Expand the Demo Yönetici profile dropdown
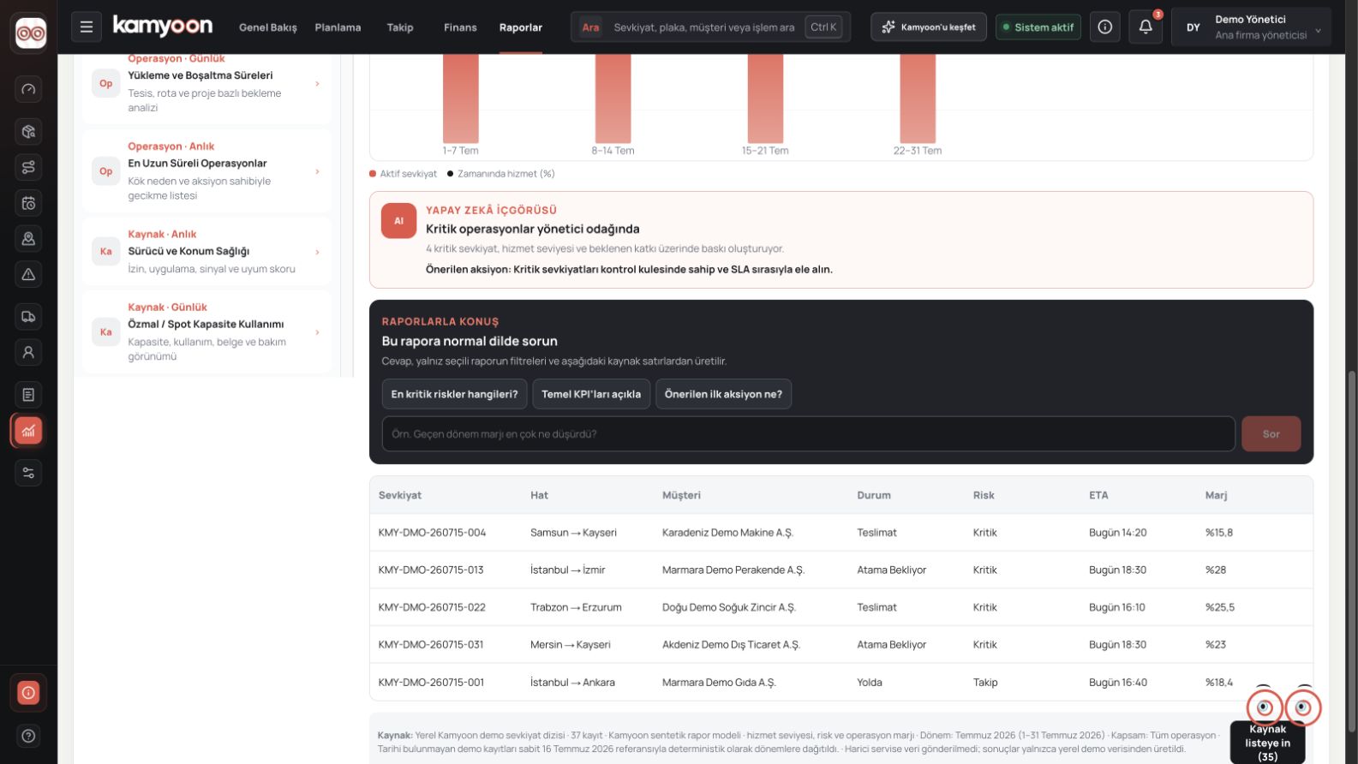 (x=1251, y=27)
